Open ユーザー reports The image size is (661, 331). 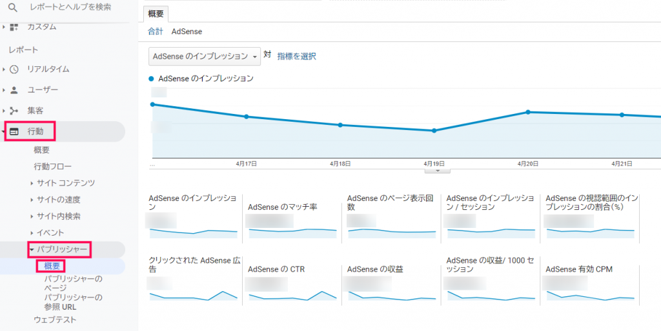(43, 90)
